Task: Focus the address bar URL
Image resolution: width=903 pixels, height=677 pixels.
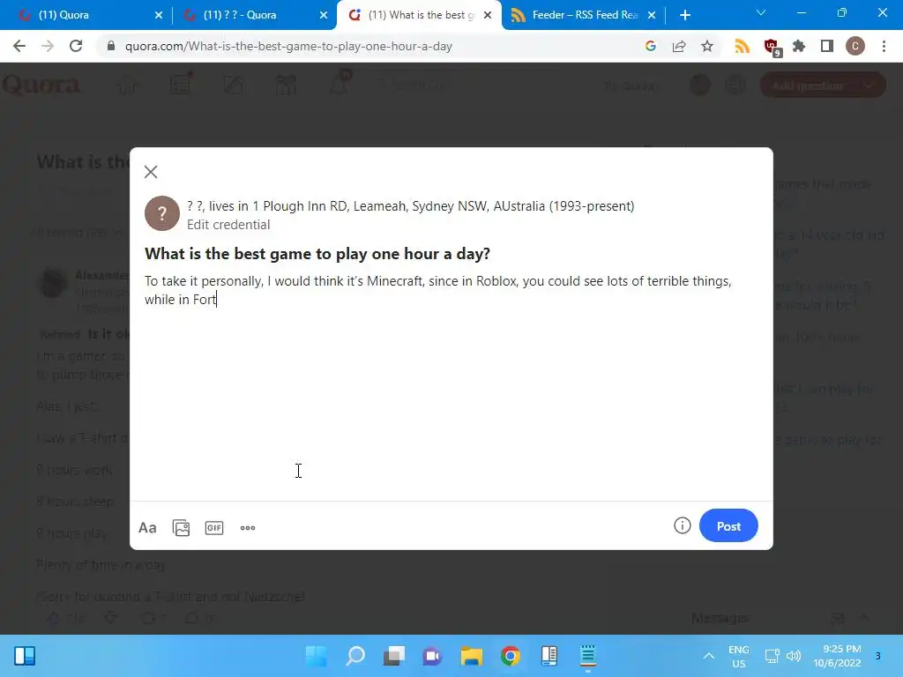Action: point(288,46)
